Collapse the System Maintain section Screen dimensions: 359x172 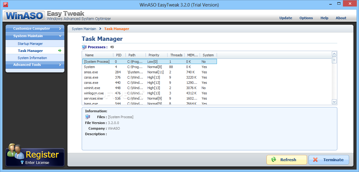pyautogui.click(x=35, y=36)
